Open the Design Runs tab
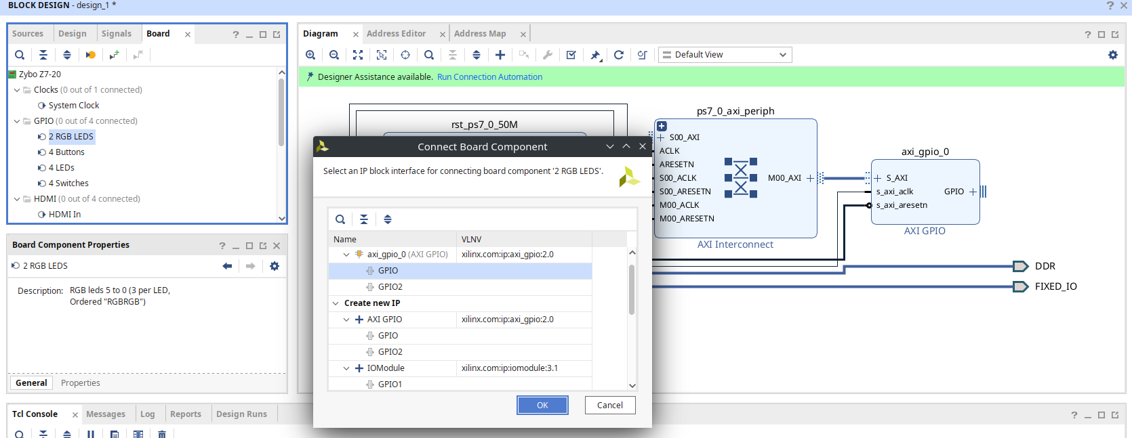 242,414
